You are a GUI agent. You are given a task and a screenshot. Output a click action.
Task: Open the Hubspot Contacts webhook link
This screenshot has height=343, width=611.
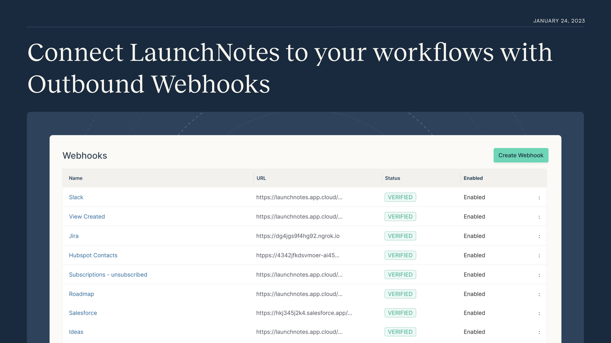pyautogui.click(x=93, y=255)
